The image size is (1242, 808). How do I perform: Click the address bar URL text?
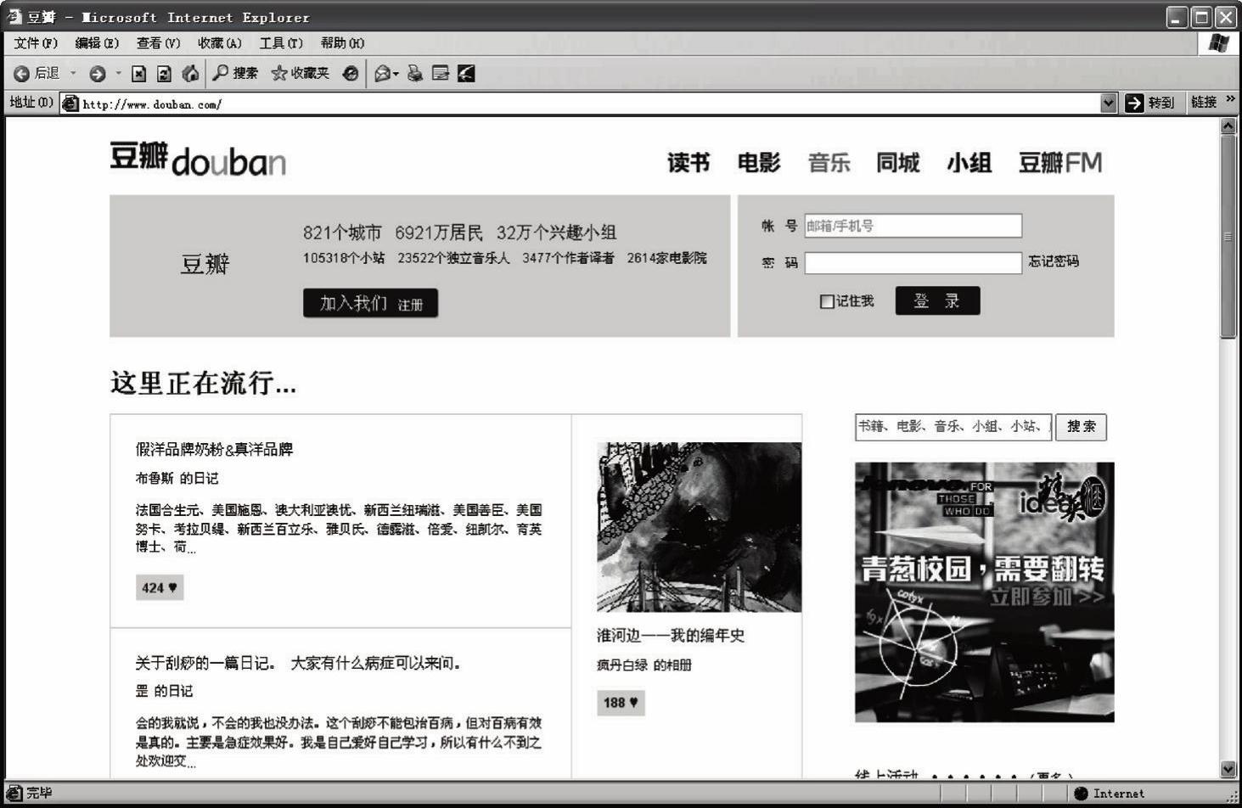152,104
